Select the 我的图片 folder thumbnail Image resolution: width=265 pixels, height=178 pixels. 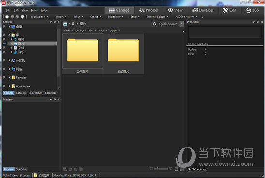123,54
